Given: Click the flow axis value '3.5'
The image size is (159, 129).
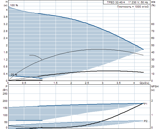Looking at the screenshot, I should (118, 83).
